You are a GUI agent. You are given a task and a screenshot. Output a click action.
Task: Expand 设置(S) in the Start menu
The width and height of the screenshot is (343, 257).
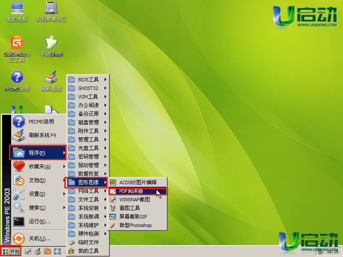pos(39,194)
